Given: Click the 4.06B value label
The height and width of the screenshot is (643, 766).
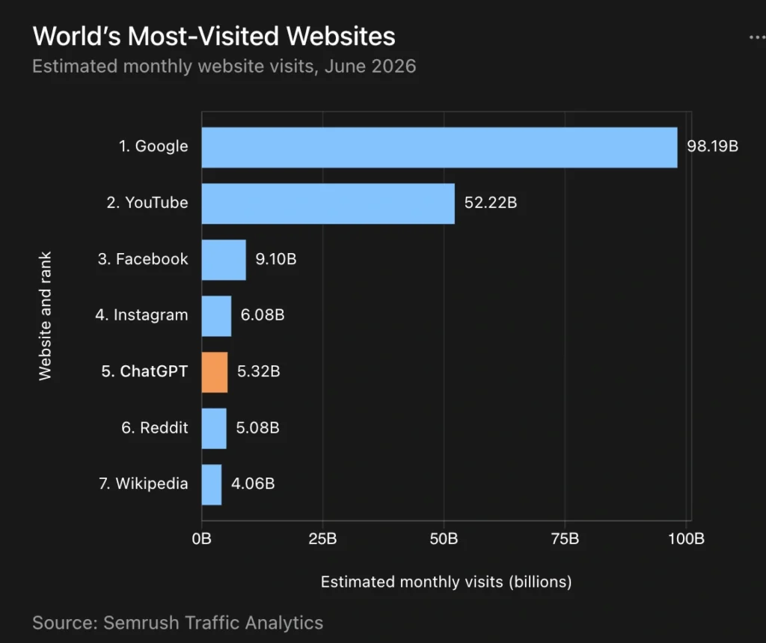Looking at the screenshot, I should coord(253,484).
